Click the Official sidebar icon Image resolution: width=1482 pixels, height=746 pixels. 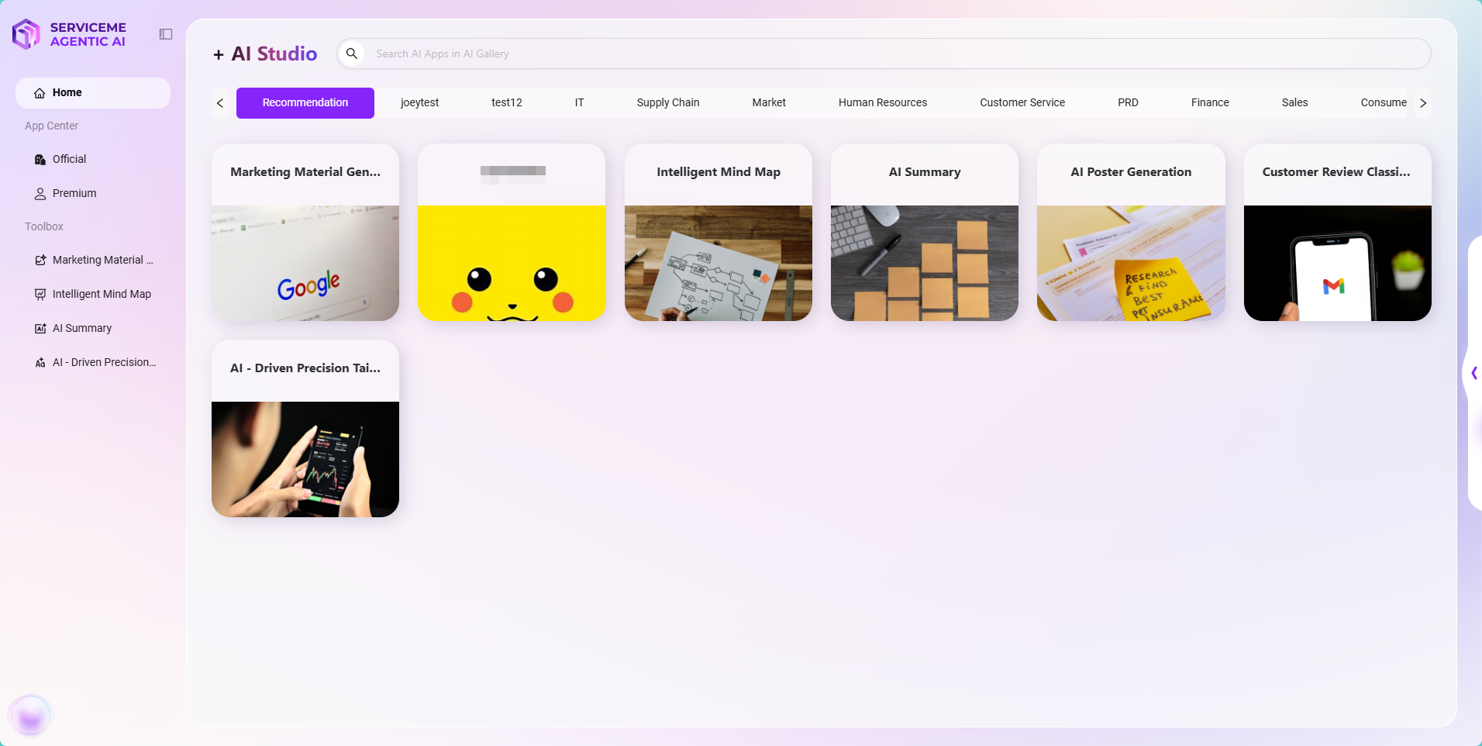[40, 160]
